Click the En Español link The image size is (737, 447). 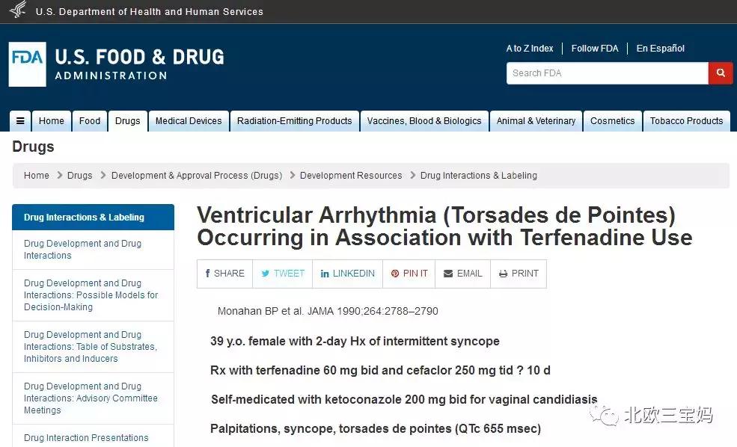pos(661,49)
